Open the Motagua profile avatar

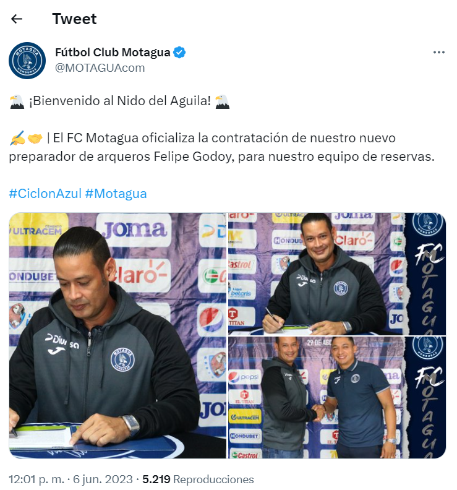[27, 61]
